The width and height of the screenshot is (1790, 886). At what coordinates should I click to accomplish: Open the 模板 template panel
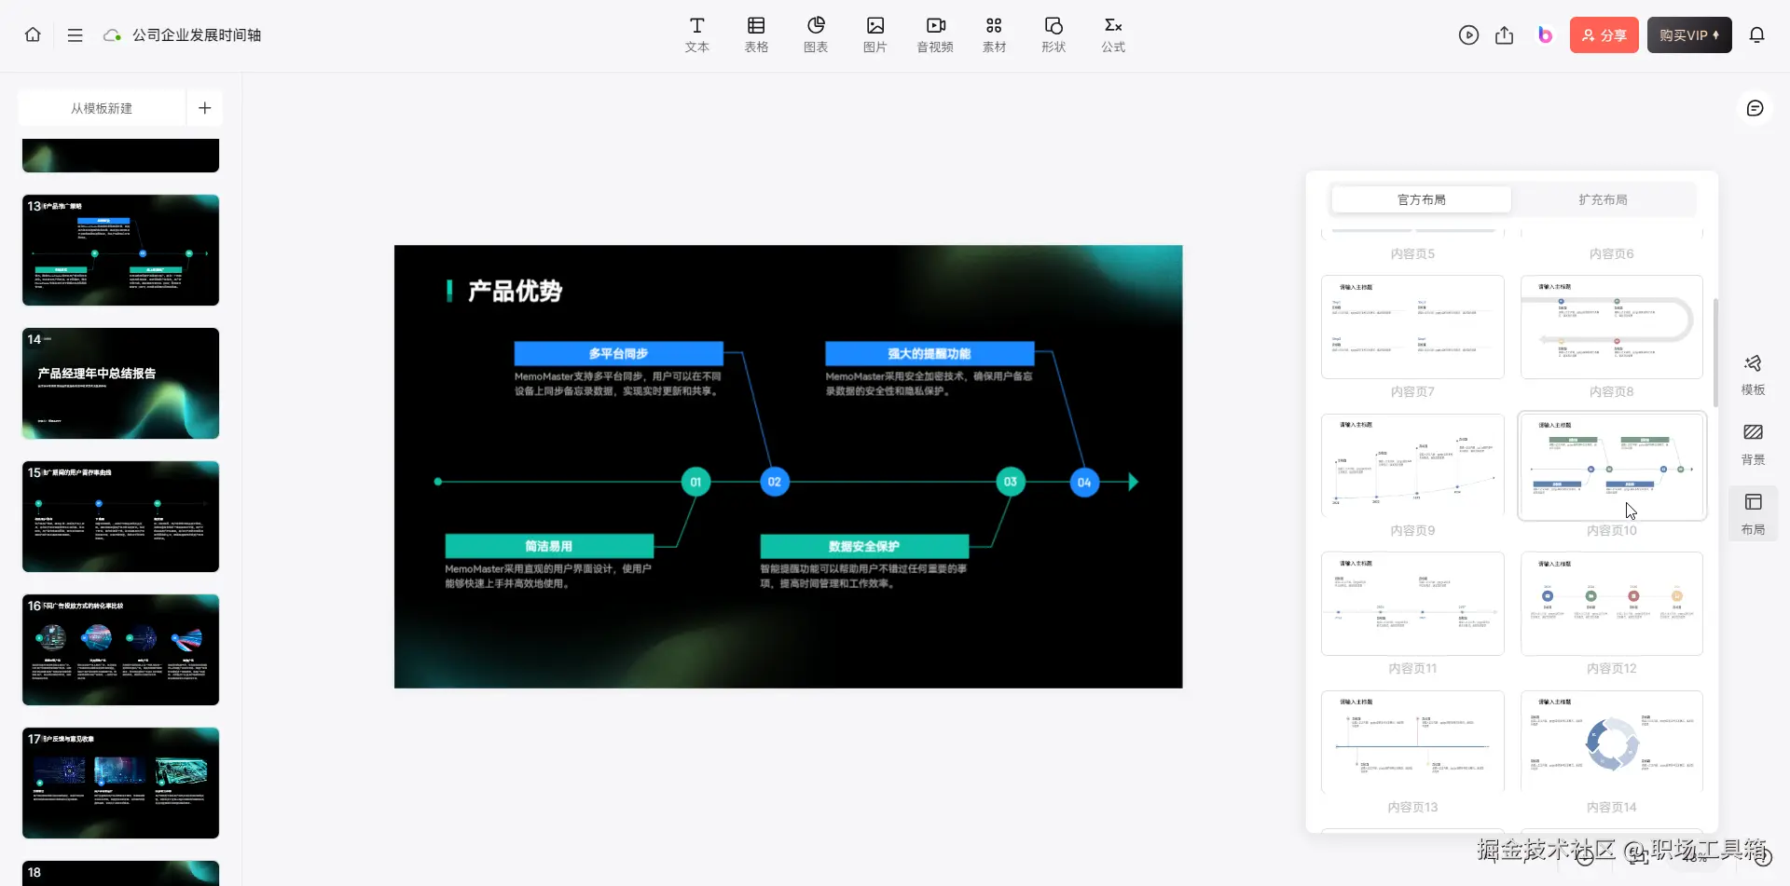click(1753, 375)
